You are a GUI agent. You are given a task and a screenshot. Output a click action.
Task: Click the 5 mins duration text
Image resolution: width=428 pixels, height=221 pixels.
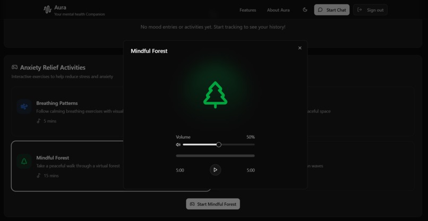pyautogui.click(x=50, y=121)
